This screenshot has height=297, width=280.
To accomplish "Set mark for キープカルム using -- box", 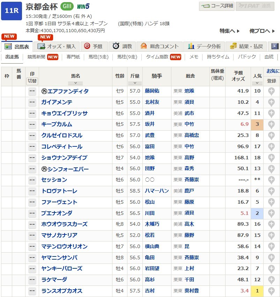I will (32, 124).
